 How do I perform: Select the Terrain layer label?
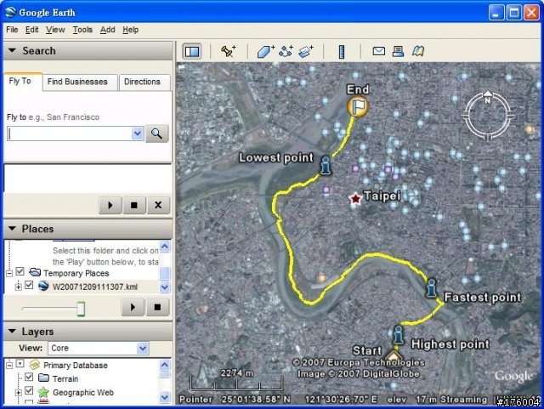65,378
